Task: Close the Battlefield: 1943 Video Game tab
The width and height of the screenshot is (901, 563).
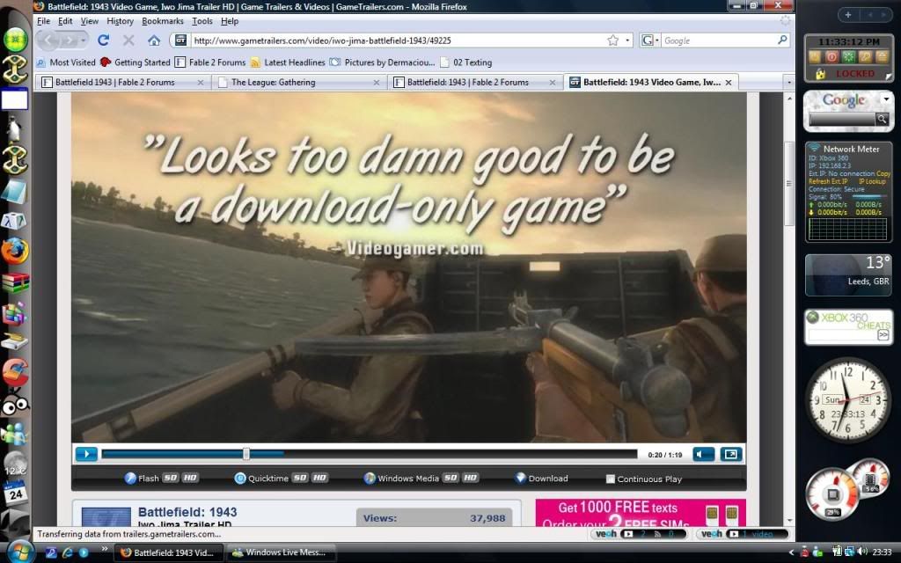Action: coord(729,83)
